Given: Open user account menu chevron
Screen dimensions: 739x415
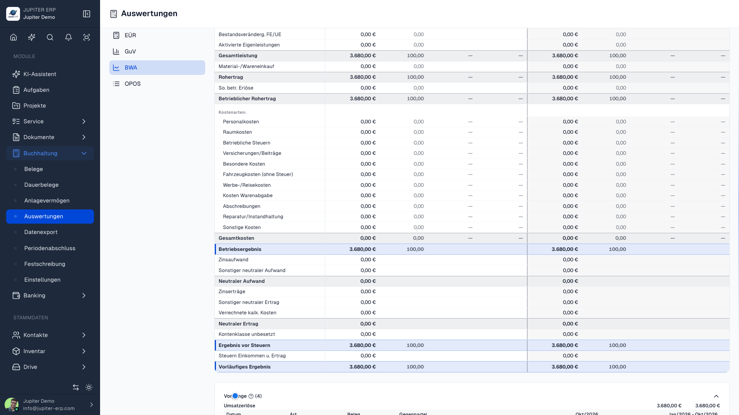Looking at the screenshot, I should 91,405.
